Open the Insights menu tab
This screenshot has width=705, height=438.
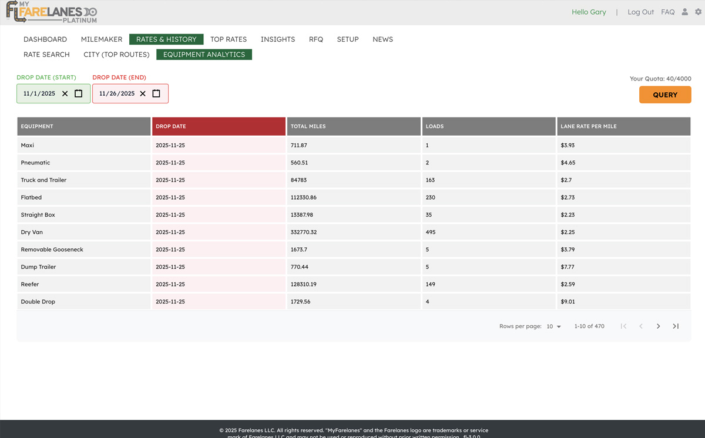click(278, 39)
